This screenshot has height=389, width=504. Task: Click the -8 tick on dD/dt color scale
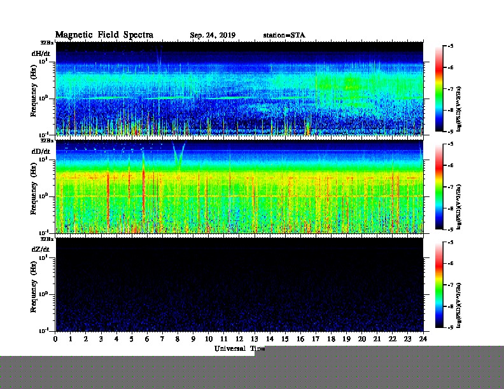pyautogui.click(x=451, y=208)
